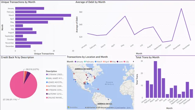Select July in the map Month legend

pos(126,62)
